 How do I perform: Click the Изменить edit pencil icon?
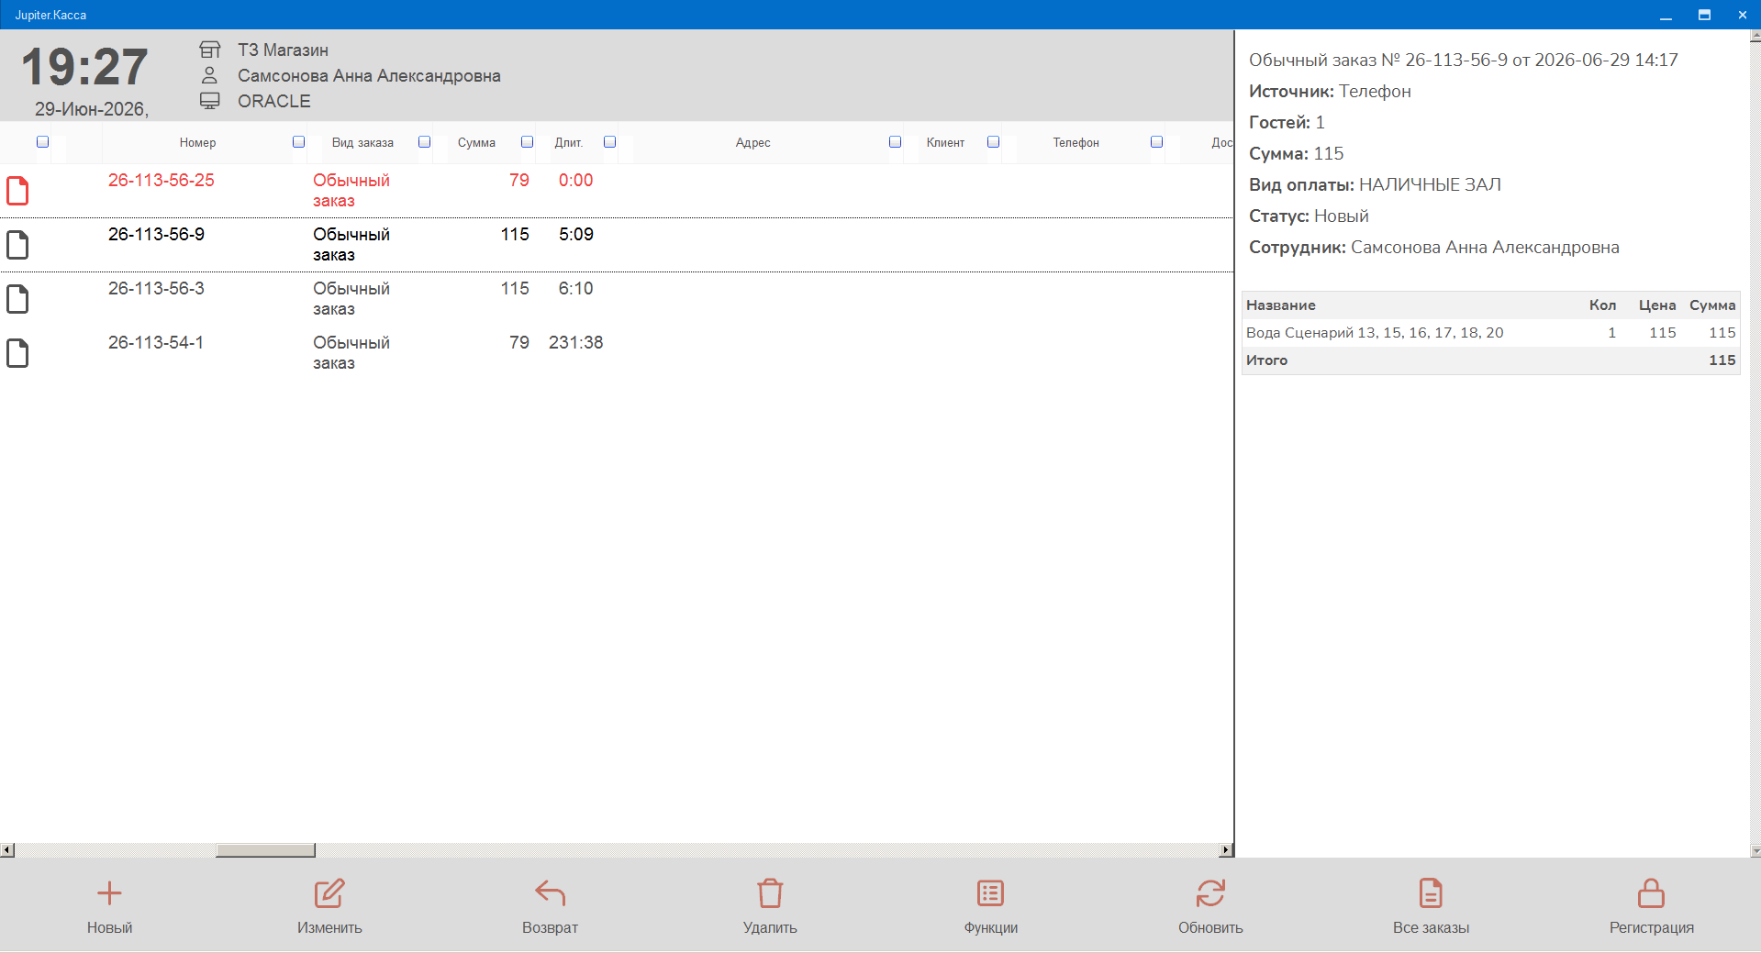[329, 893]
